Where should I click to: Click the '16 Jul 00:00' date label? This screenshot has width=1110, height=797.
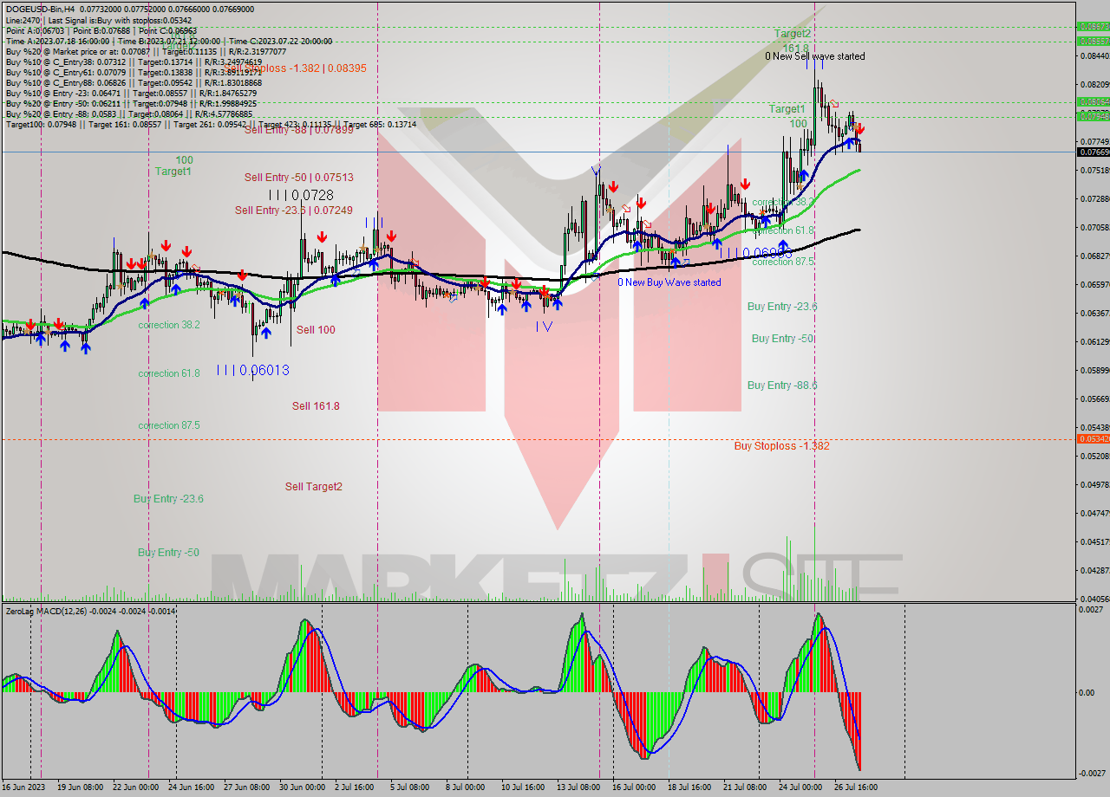tap(634, 787)
